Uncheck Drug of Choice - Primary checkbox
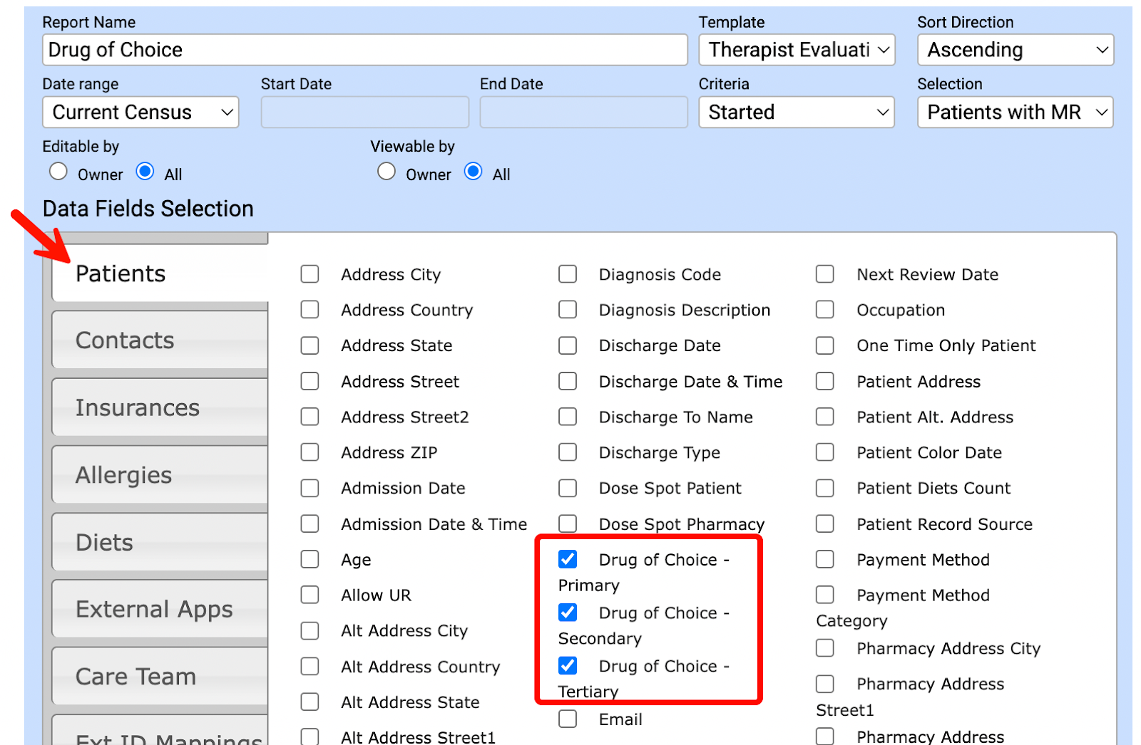The image size is (1141, 745). [568, 559]
